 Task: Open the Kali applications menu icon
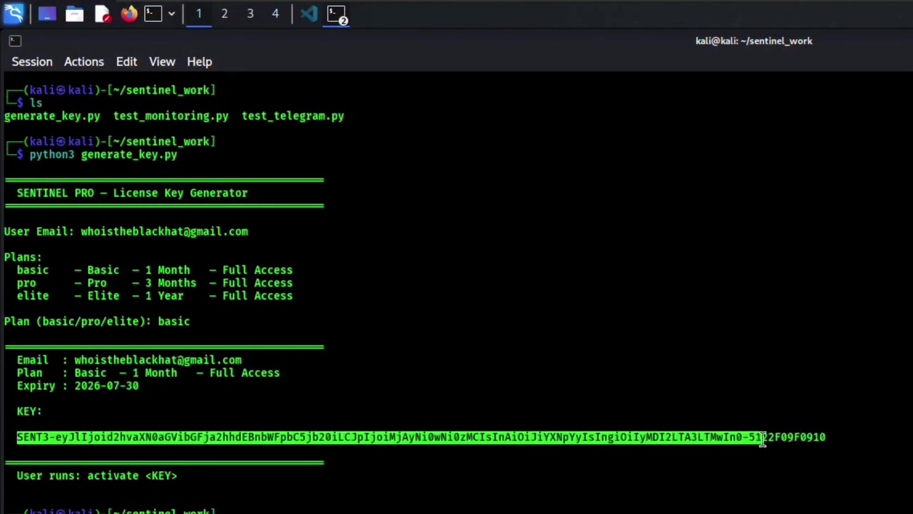coord(14,14)
